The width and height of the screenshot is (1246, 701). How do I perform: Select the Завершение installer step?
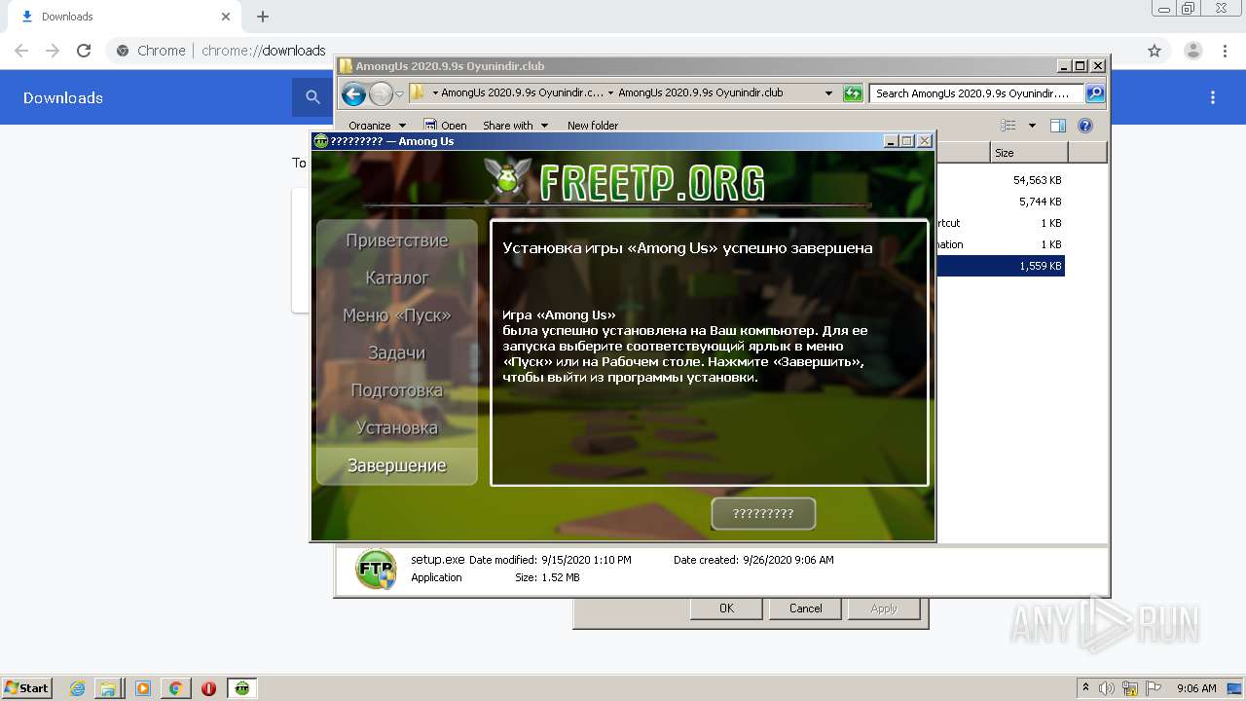click(x=397, y=465)
